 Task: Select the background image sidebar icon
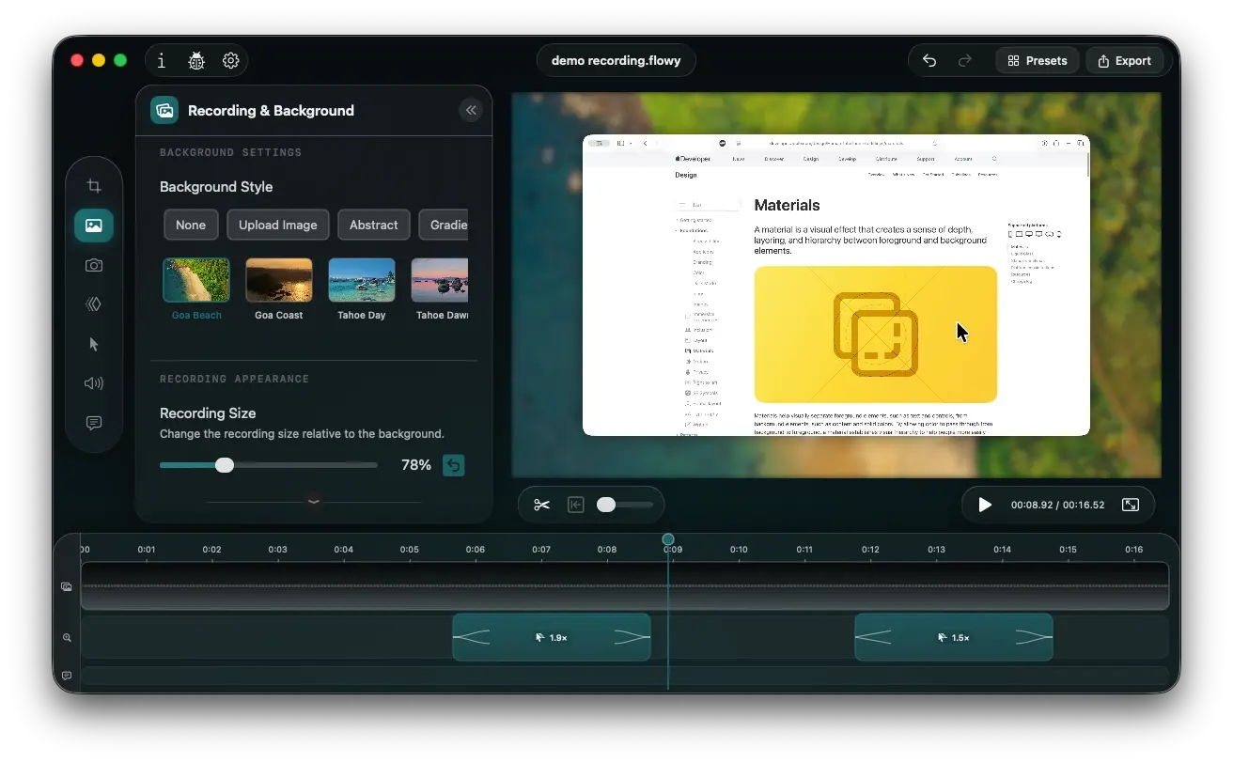pyautogui.click(x=94, y=226)
